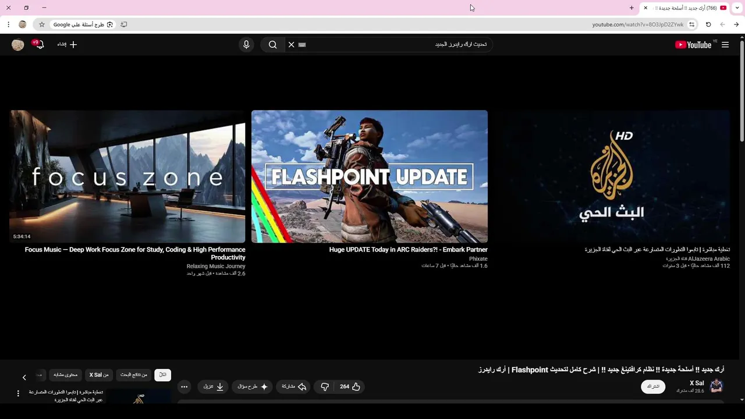745x419 pixels.
Task: Open a new browser tab
Action: [x=632, y=8]
